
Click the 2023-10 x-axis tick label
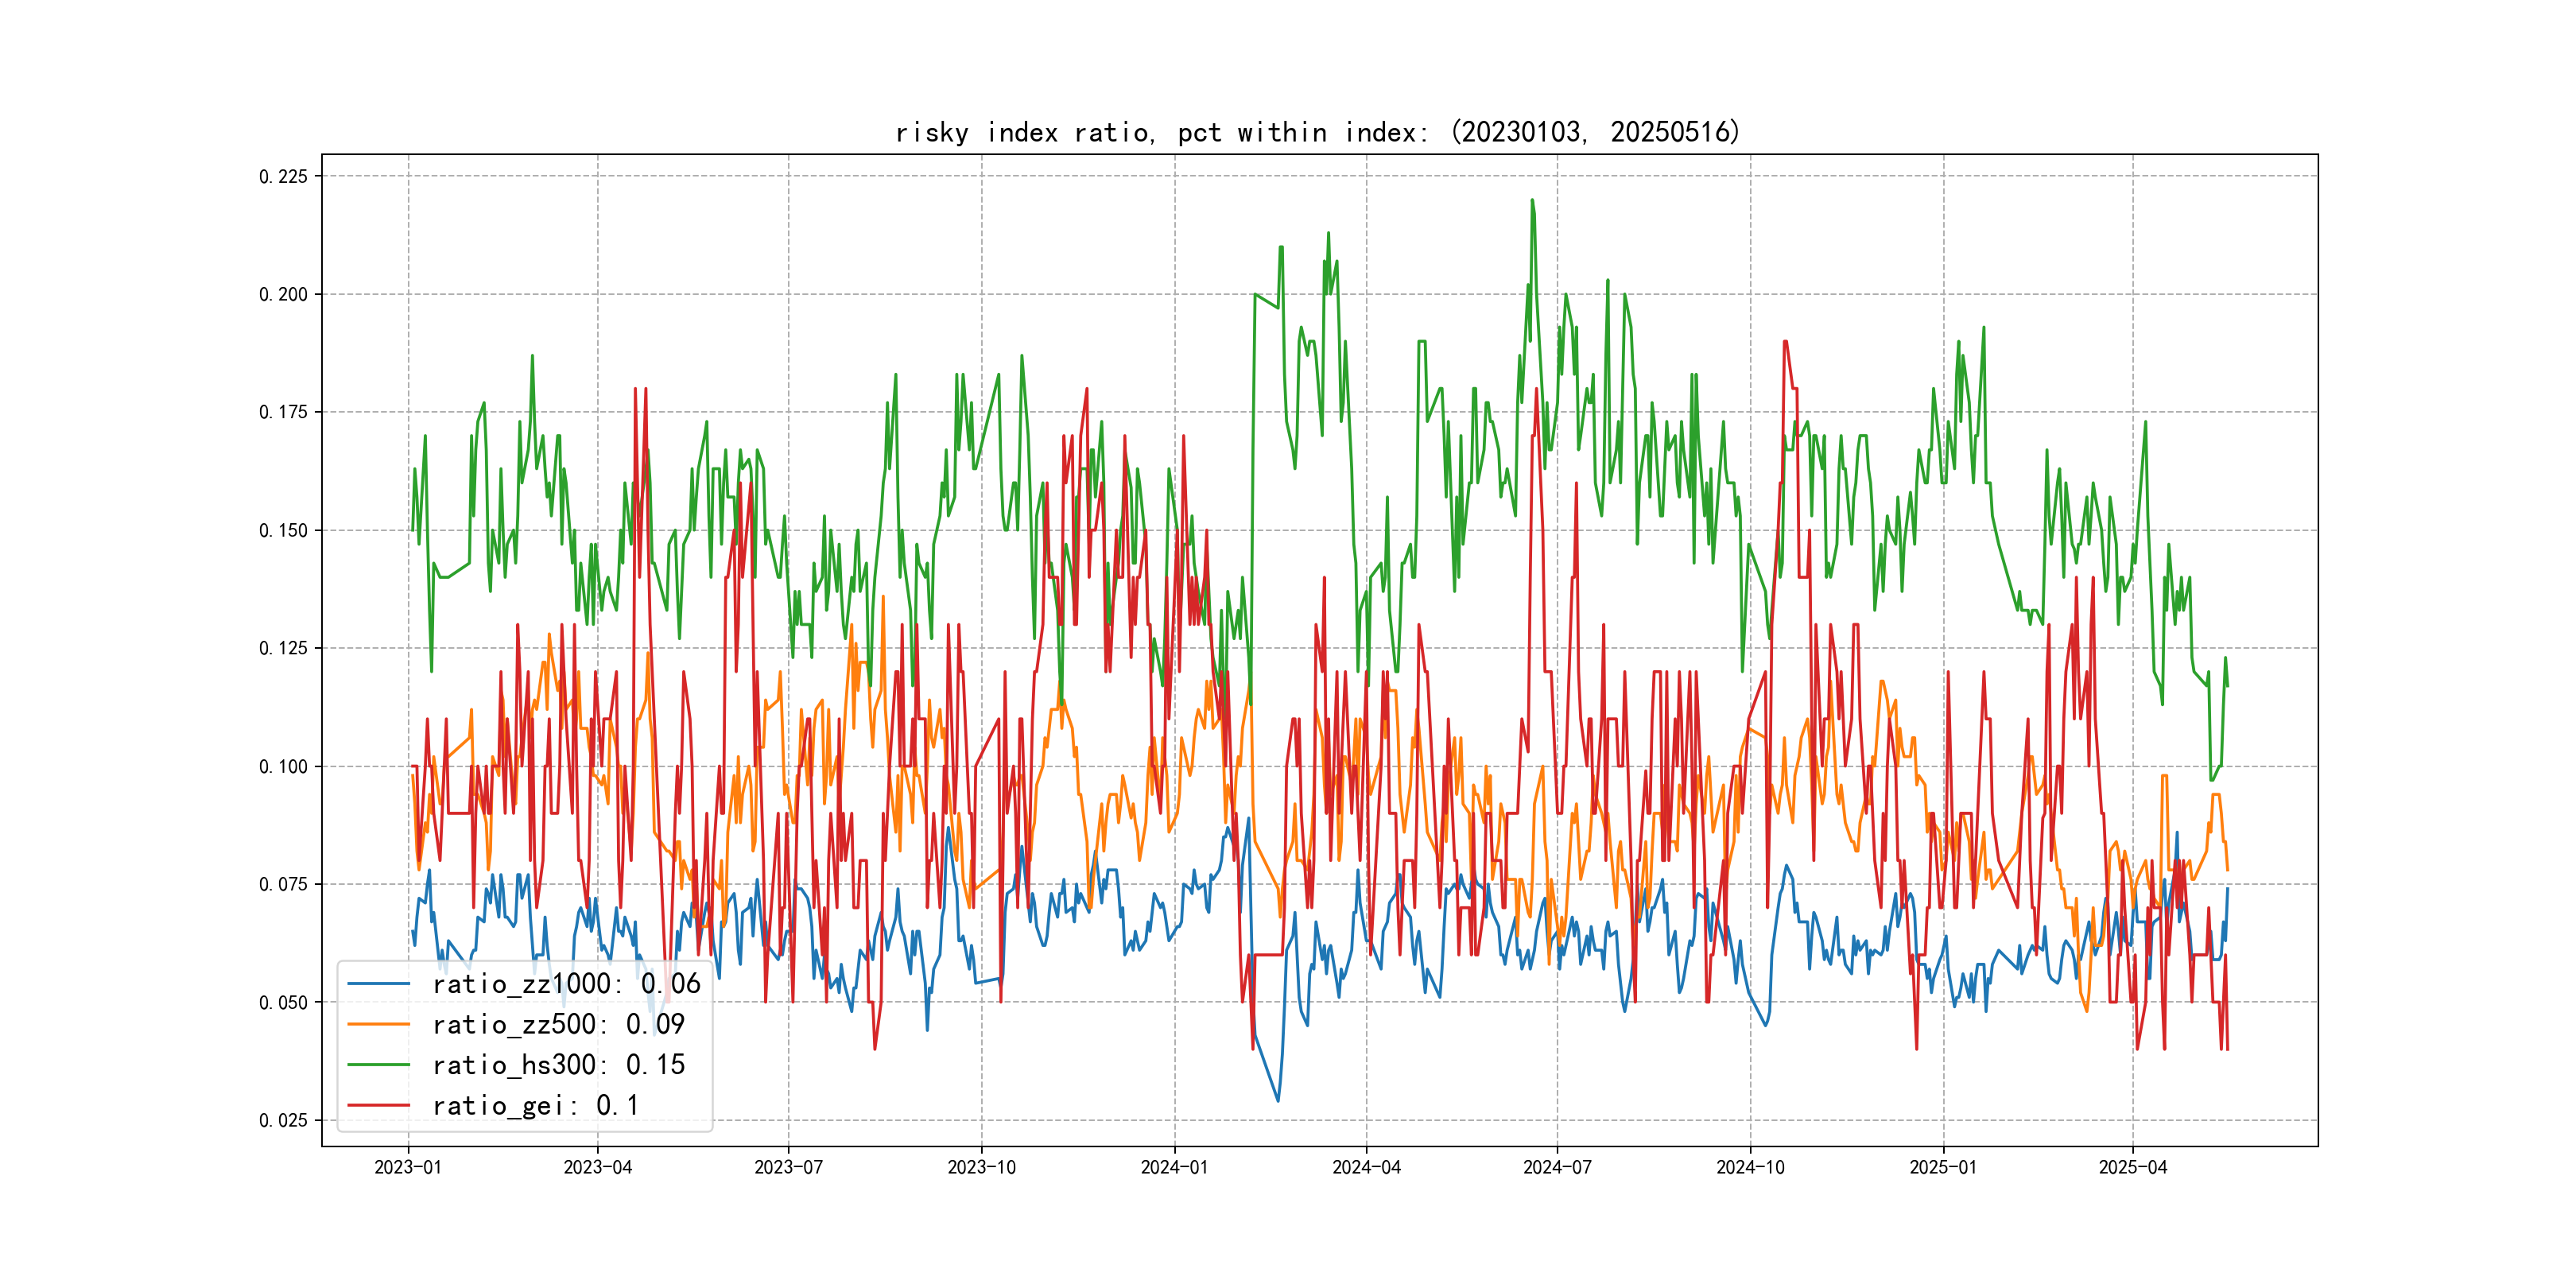click(981, 1167)
